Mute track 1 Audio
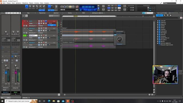 pyautogui.click(x=39, y=21)
